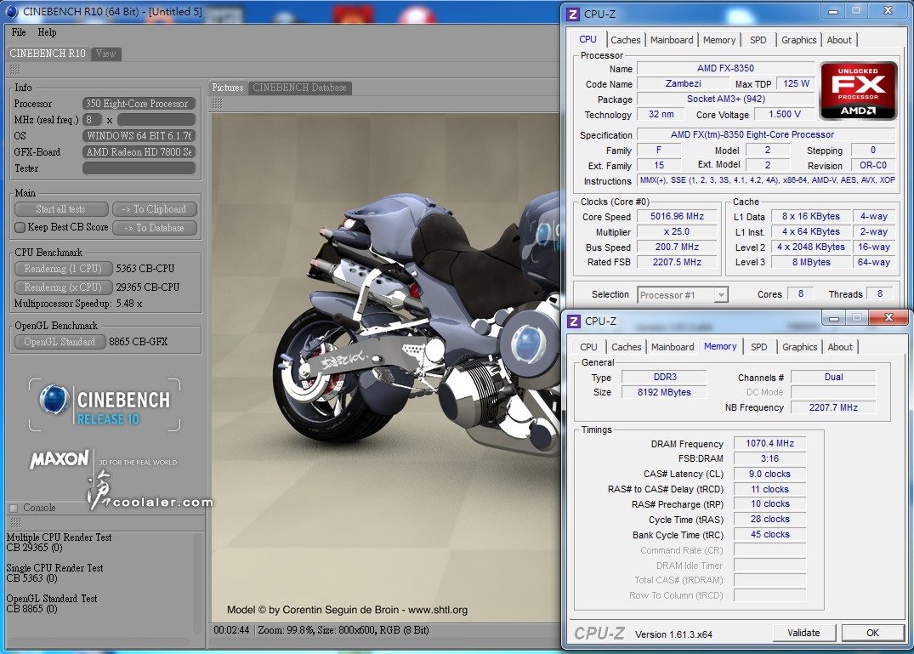Open the Graphics tab in top CPU-Z window
Screen dimensions: 914x654
798,40
